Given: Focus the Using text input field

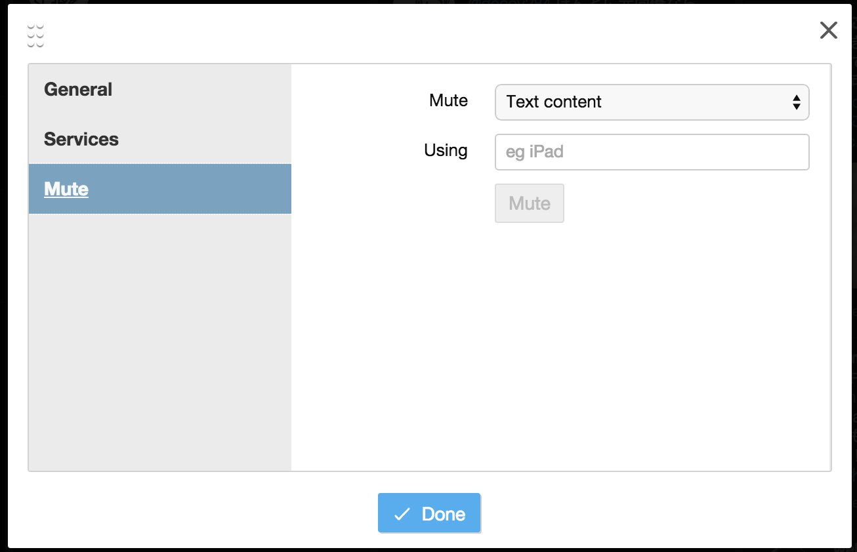Looking at the screenshot, I should 652,152.
